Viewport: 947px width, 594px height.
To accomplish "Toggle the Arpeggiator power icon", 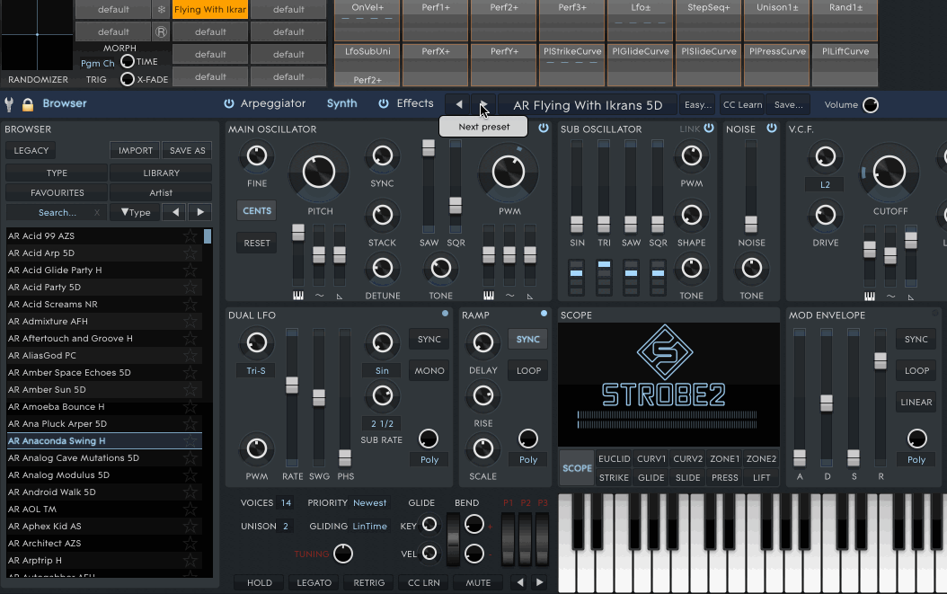I will tap(229, 103).
